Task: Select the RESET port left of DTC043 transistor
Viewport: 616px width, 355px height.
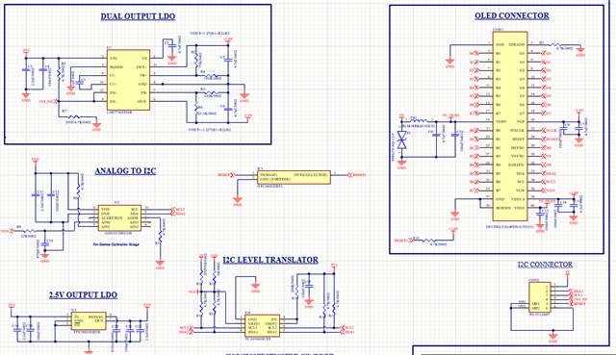Action: (x=226, y=175)
